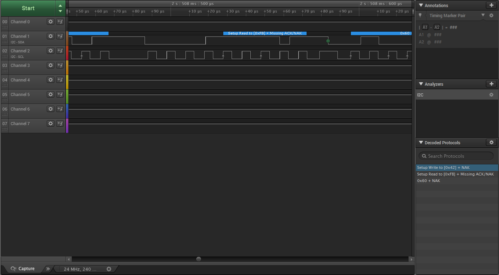Open Timing Marker Pair settings gear
Viewport: 499px width, 275px height.
[x=492, y=15]
